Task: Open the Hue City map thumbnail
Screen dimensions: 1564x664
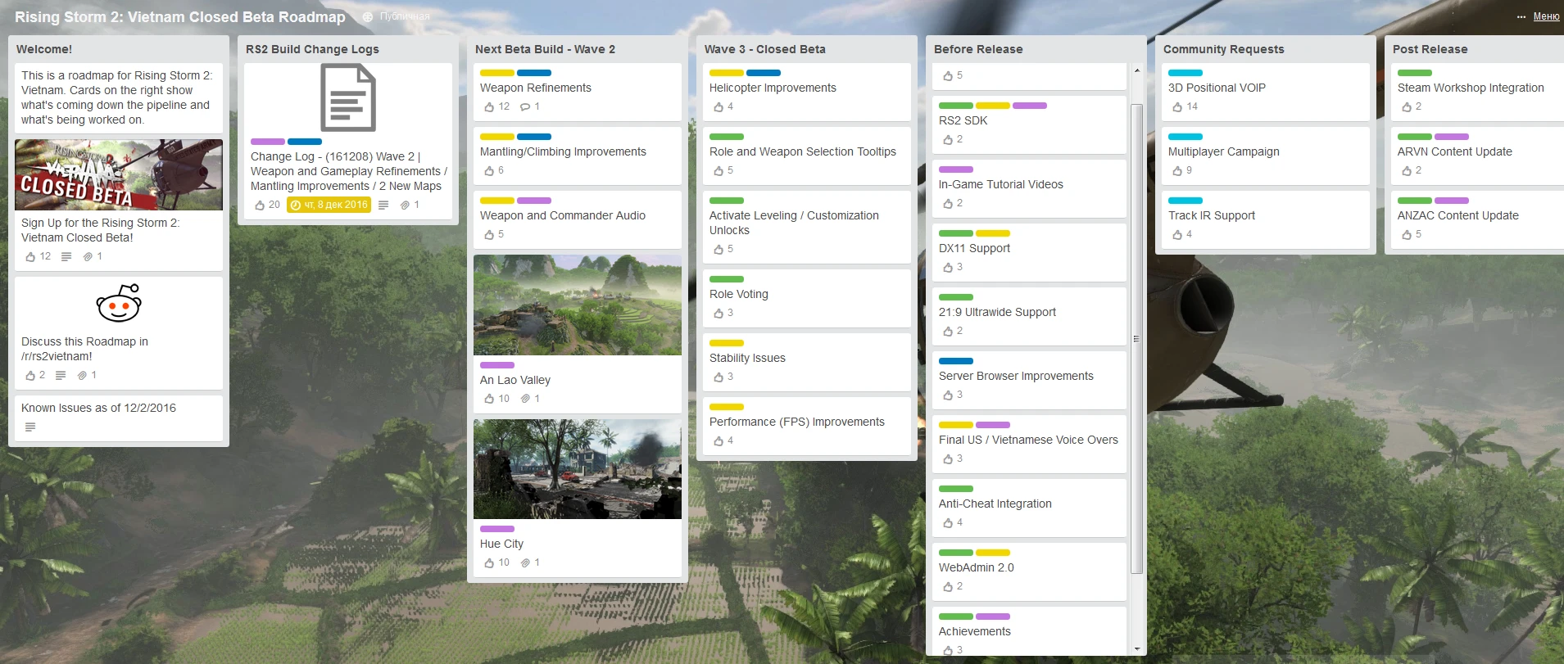Action: pyautogui.click(x=578, y=469)
